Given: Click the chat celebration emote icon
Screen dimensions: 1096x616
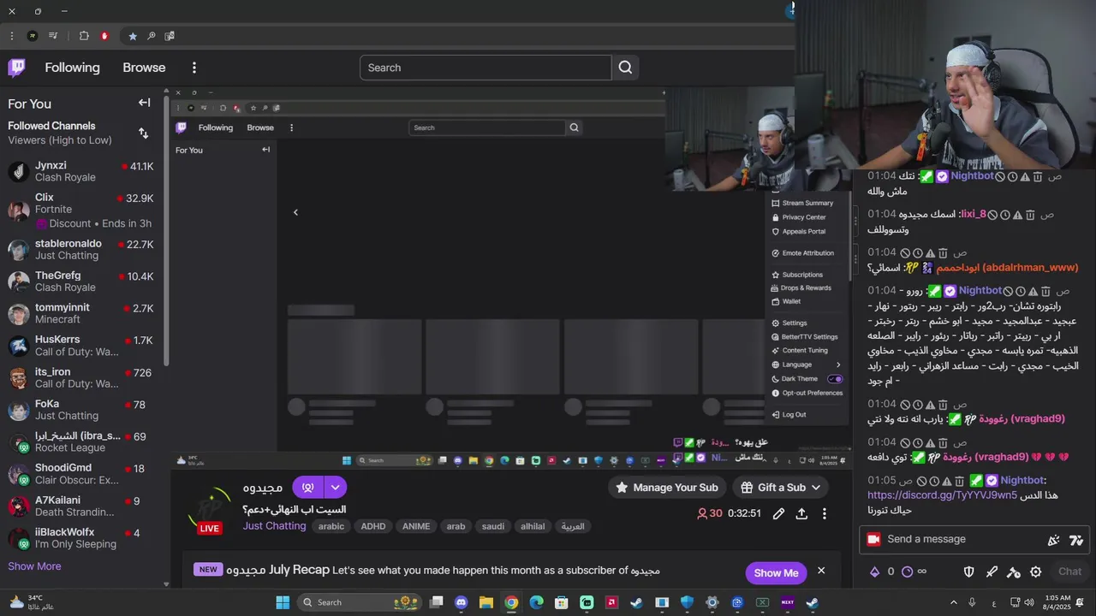Looking at the screenshot, I should pyautogui.click(x=1054, y=540).
